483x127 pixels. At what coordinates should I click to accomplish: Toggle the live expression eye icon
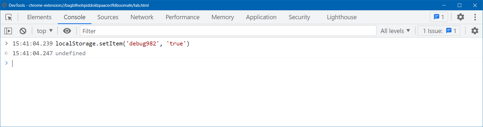(x=67, y=31)
